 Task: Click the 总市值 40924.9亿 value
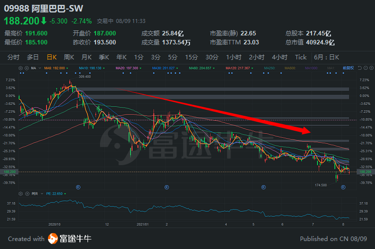320,42
